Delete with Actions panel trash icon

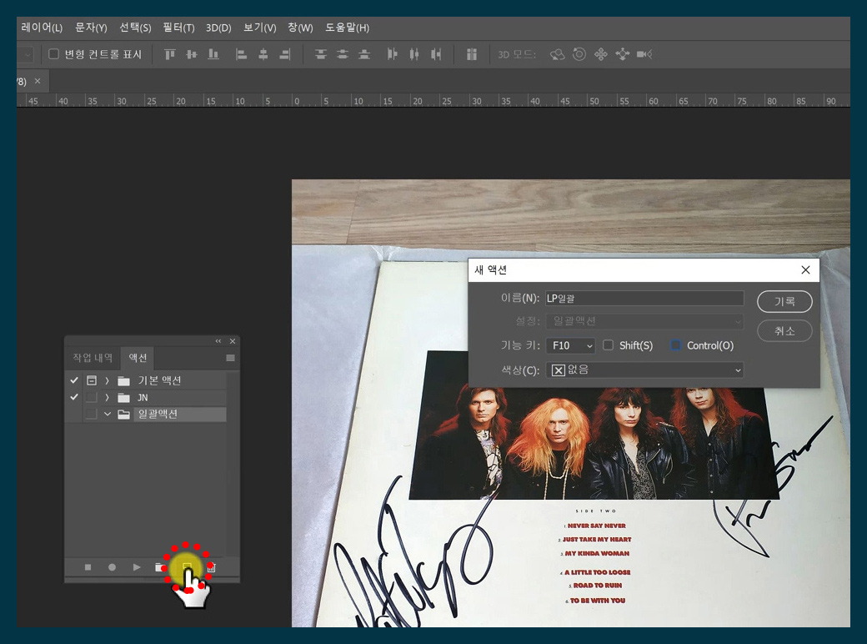[211, 567]
